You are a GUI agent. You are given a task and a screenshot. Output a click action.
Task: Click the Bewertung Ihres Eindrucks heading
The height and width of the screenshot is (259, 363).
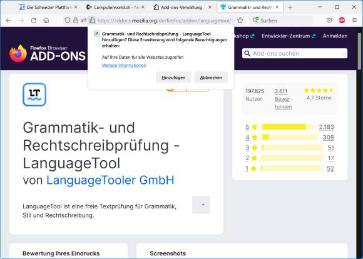coord(61,253)
